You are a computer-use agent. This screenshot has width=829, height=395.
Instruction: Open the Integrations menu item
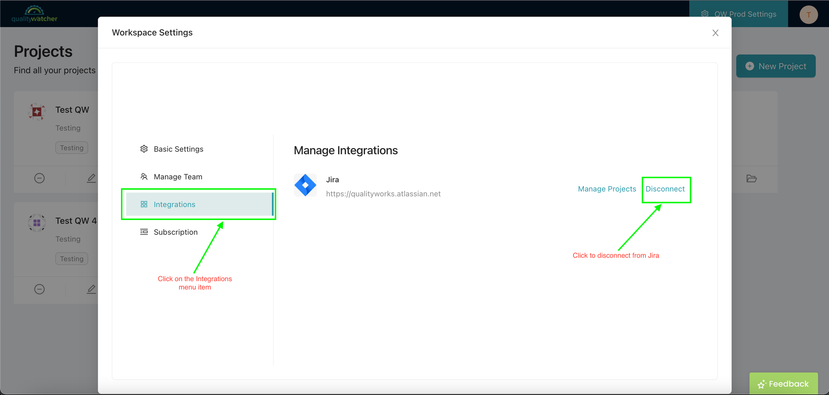coord(199,204)
